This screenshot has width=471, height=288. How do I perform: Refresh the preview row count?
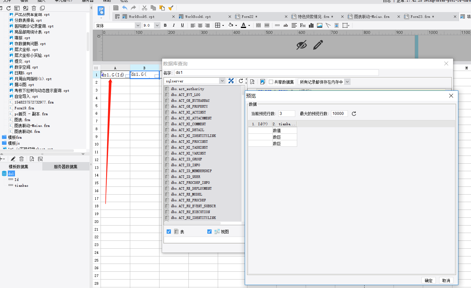click(354, 114)
